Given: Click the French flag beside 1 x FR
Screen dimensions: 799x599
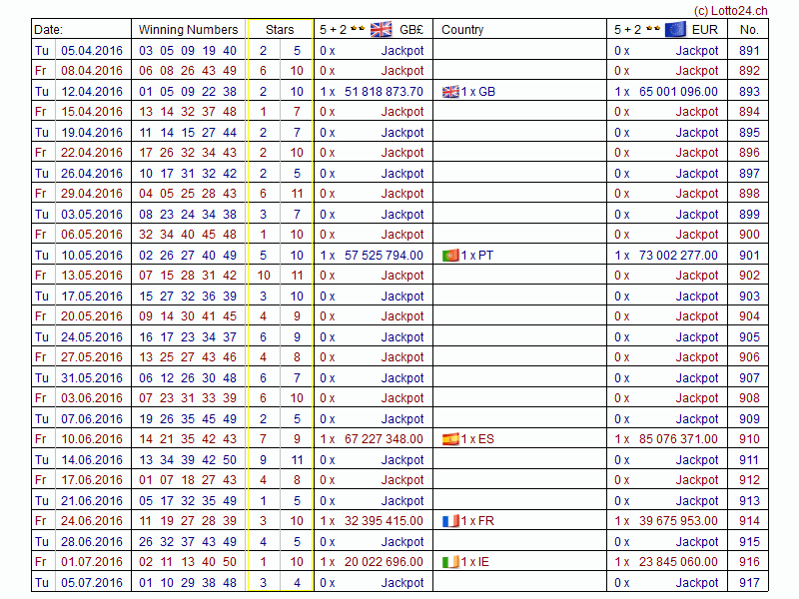Looking at the screenshot, I should point(450,521).
